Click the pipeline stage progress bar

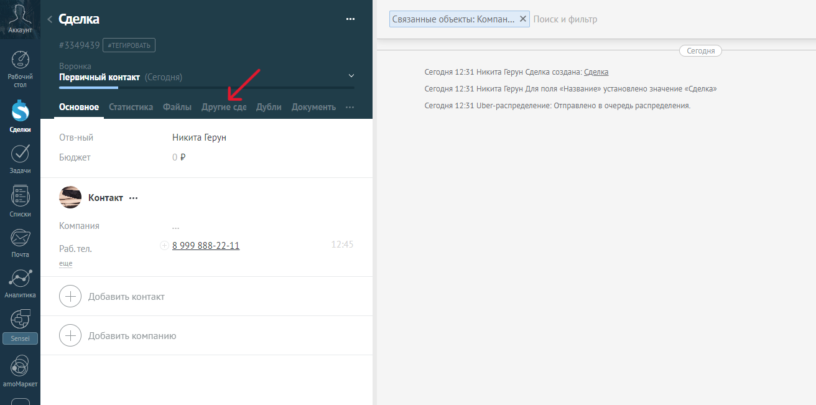206,88
